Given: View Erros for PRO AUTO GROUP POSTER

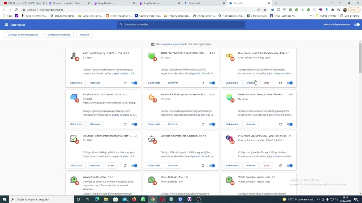Looking at the screenshot, I should pos(266,166).
